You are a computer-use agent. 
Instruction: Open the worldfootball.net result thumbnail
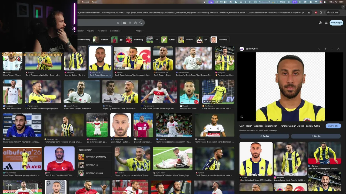163,58
